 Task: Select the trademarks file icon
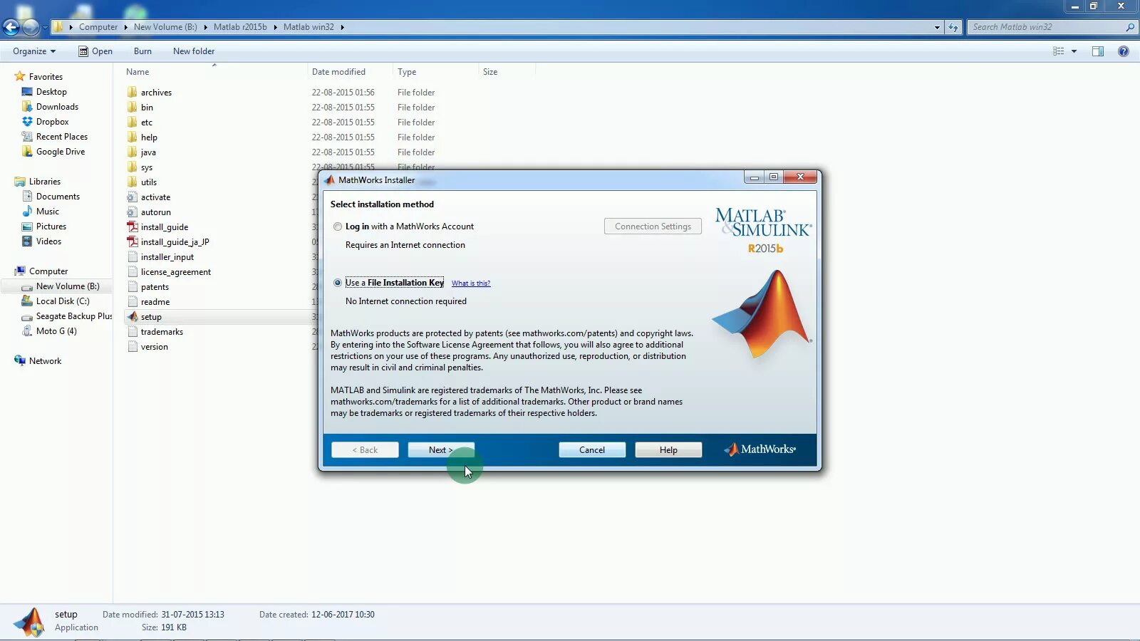coord(133,332)
